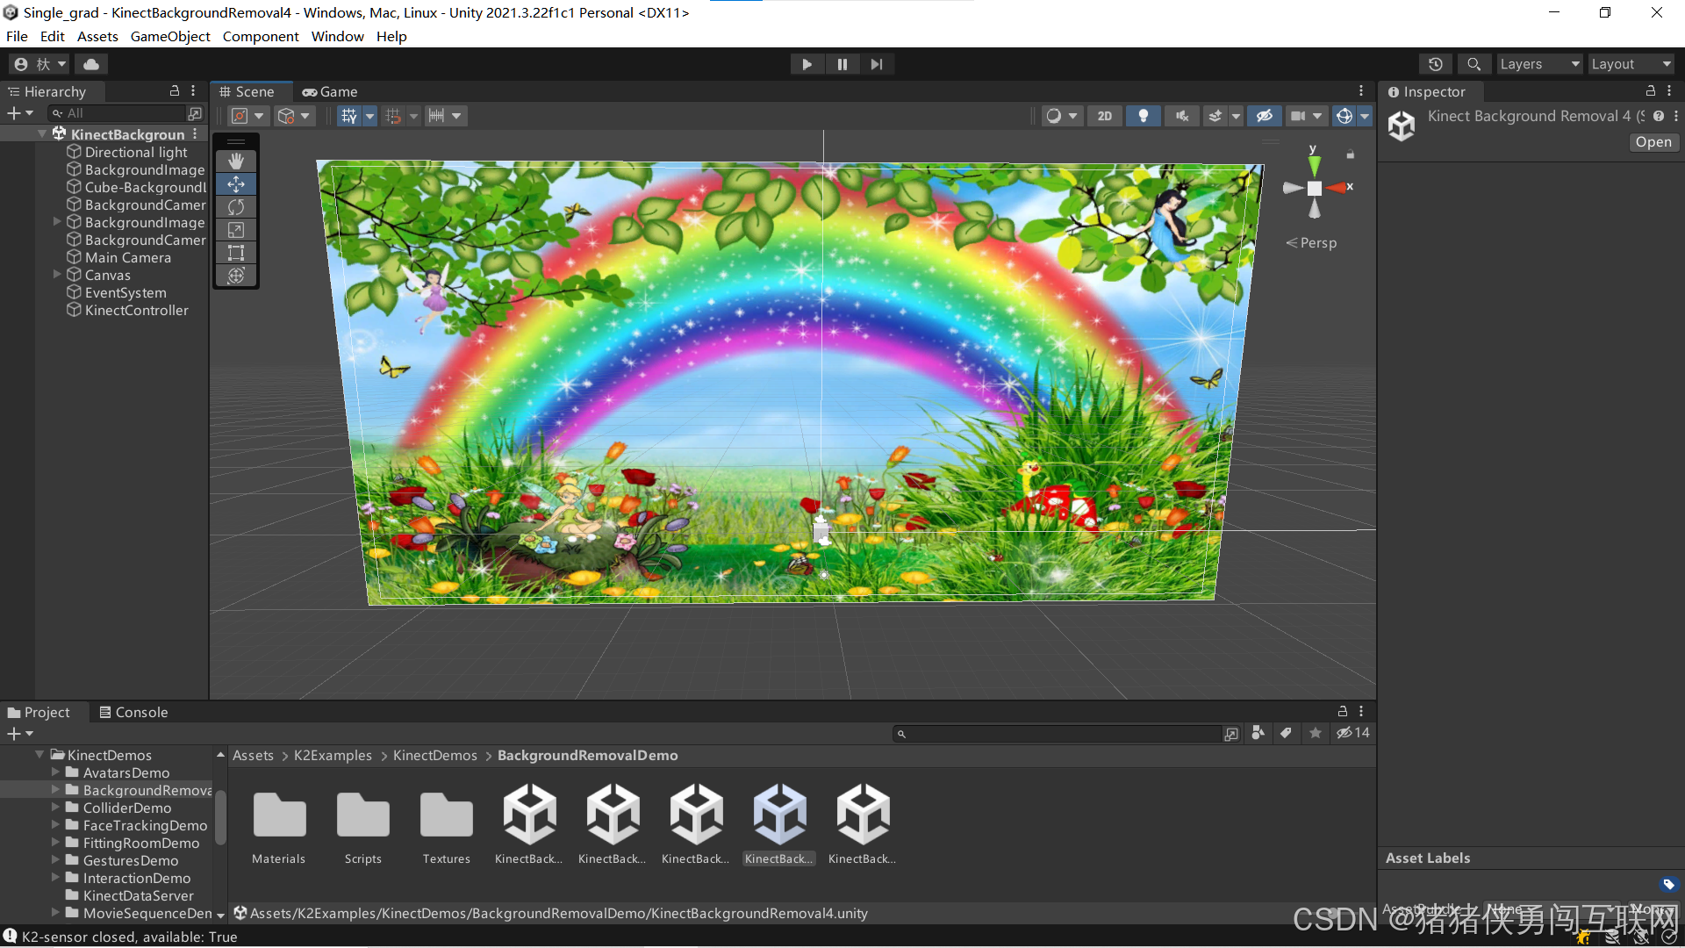Select the Rotate tool
1685x948 pixels.
point(235,207)
